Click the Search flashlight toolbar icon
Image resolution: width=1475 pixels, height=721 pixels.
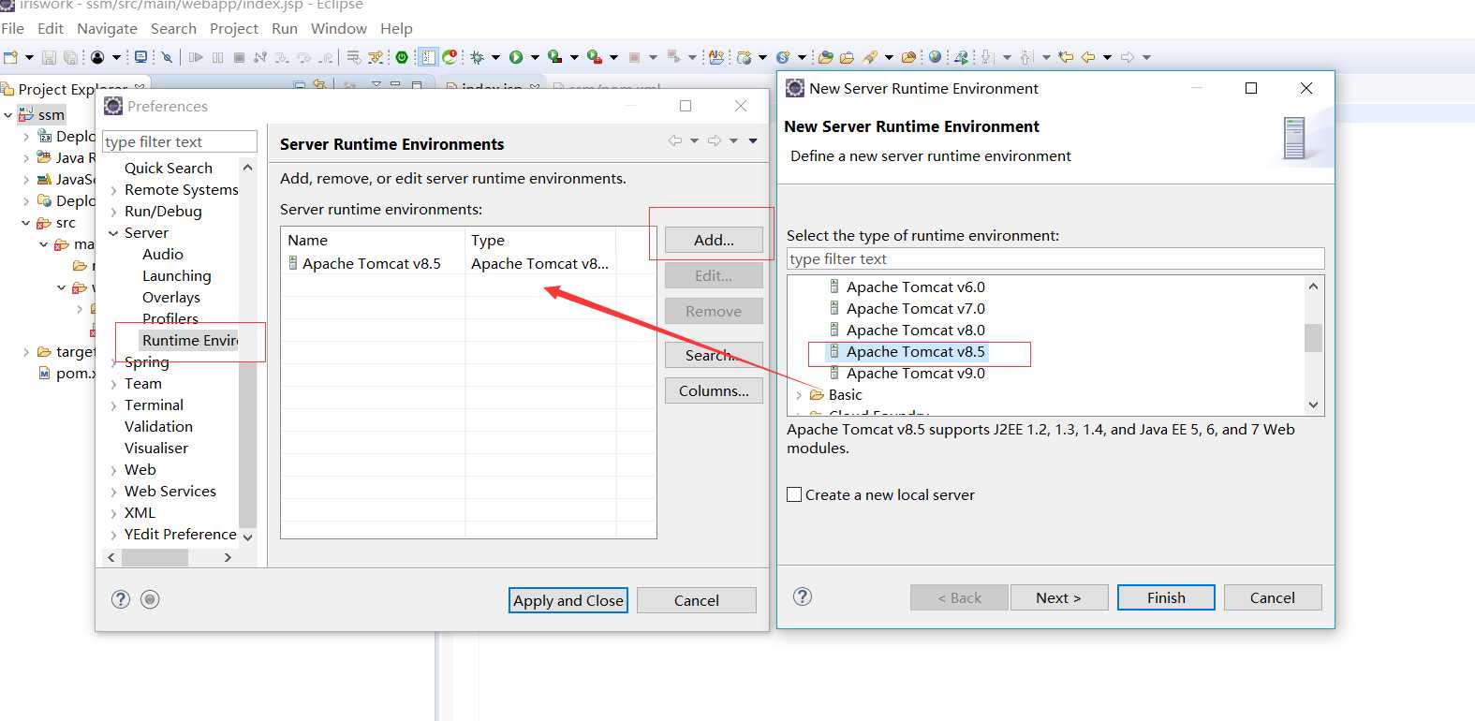click(x=870, y=57)
